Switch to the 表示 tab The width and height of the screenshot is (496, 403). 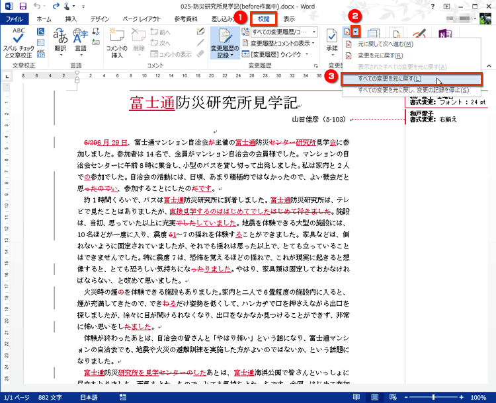click(289, 19)
